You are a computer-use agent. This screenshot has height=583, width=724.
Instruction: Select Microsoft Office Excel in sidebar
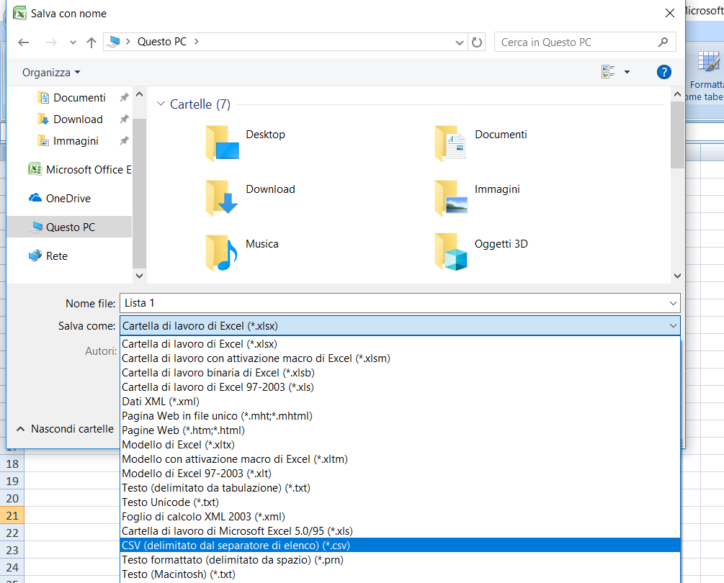[x=79, y=170]
